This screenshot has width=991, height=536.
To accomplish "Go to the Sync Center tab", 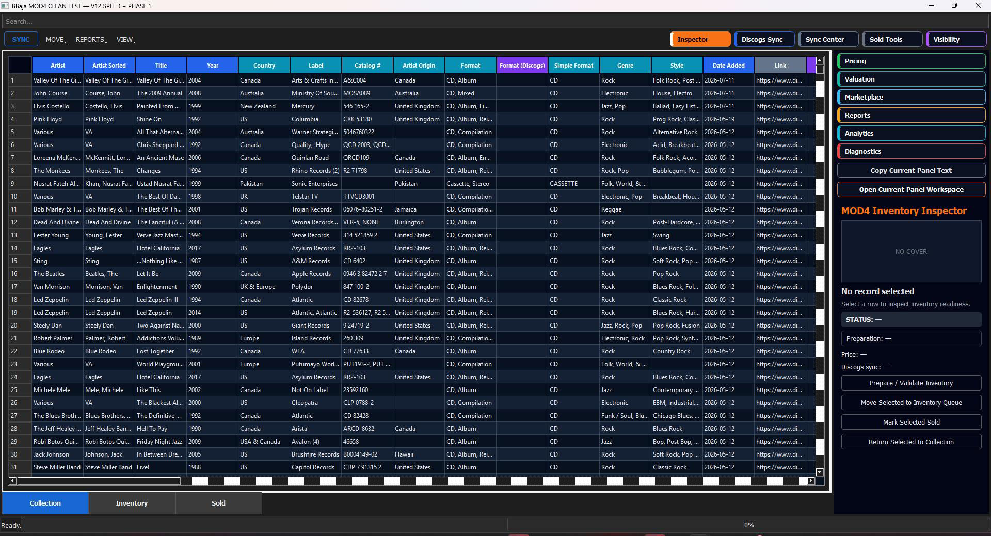I will coord(828,39).
